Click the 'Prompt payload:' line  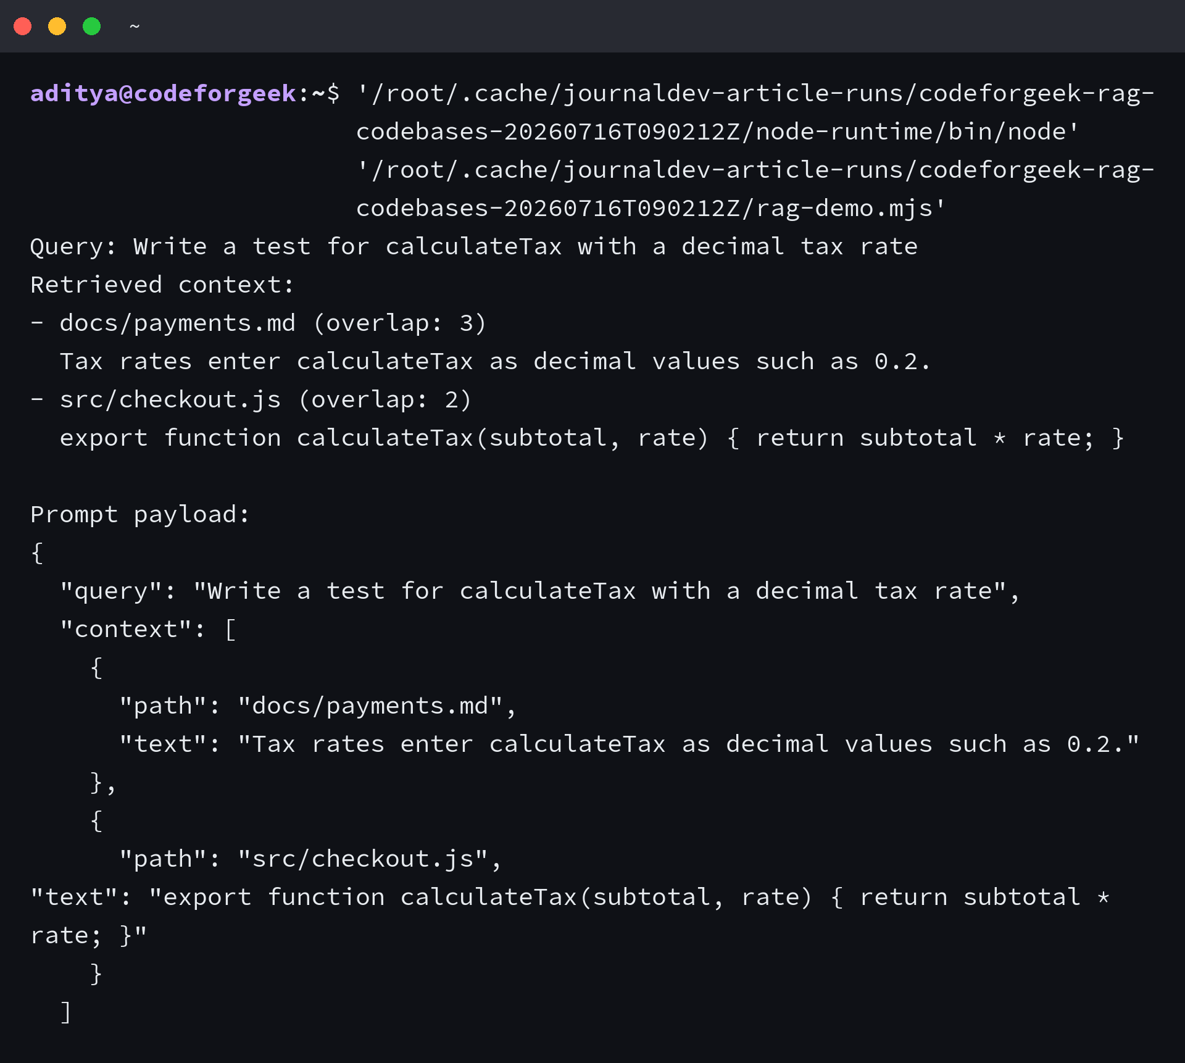tap(140, 514)
